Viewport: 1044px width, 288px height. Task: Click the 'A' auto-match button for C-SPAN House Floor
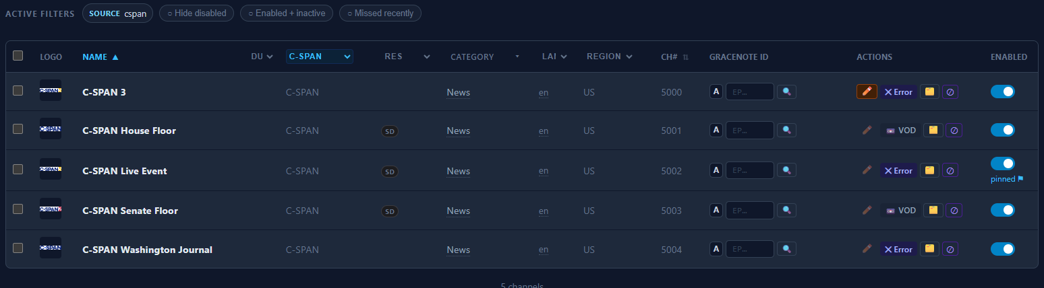point(716,131)
